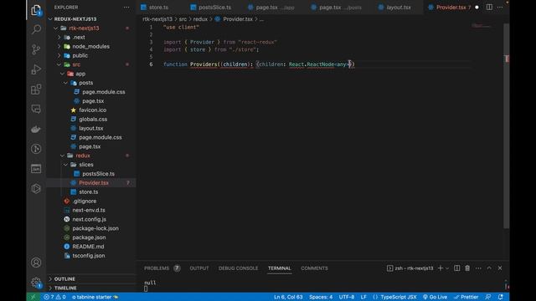The height and width of the screenshot is (301, 536).
Task: Select the zsh rtk-nextjs13 terminal label
Action: pyautogui.click(x=410, y=268)
